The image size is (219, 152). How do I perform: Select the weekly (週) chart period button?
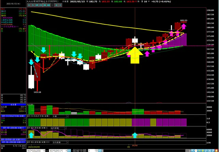click(x=56, y=5)
